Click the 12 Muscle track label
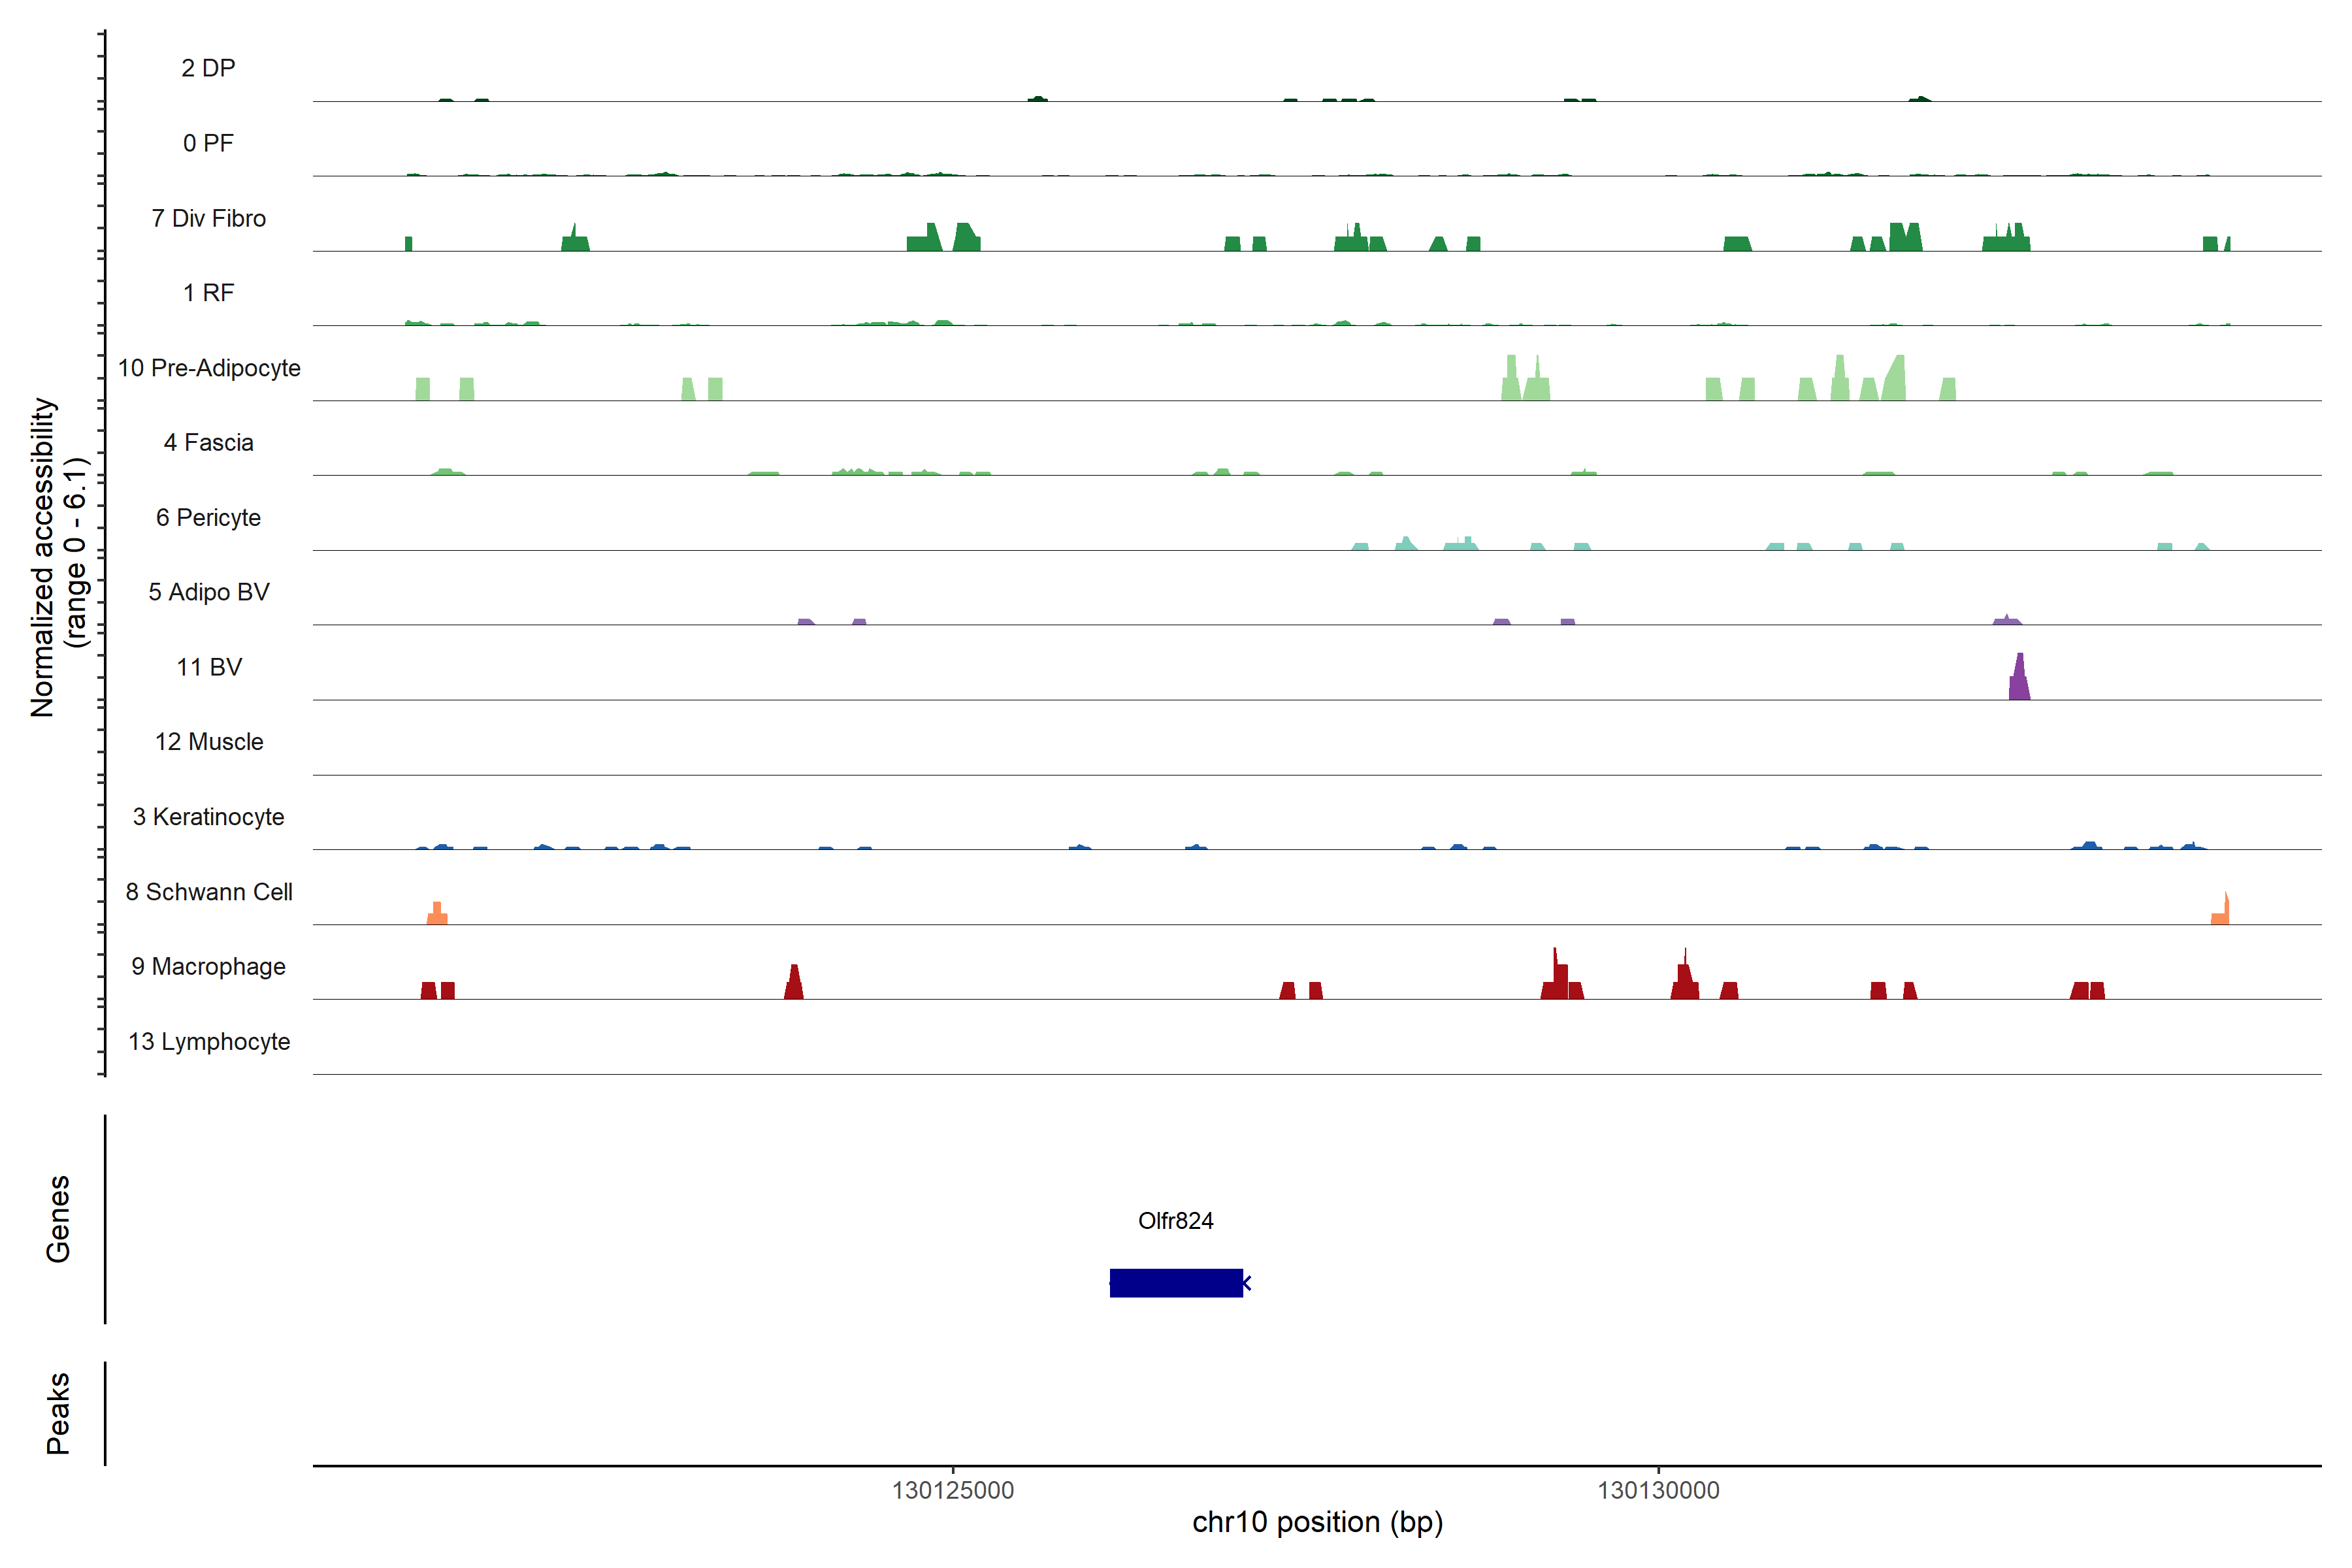Image resolution: width=2352 pixels, height=1568 pixels. click(x=208, y=742)
